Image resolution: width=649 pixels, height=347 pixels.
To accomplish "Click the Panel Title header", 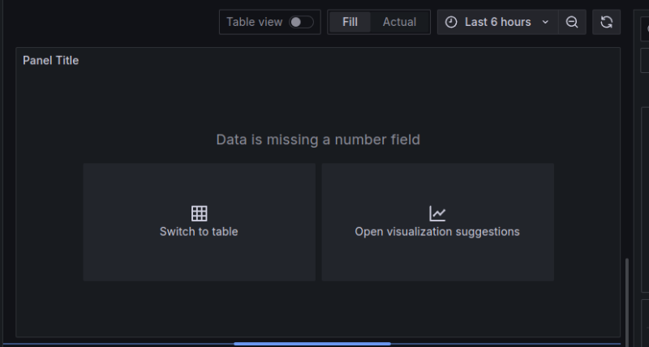I will pos(50,61).
